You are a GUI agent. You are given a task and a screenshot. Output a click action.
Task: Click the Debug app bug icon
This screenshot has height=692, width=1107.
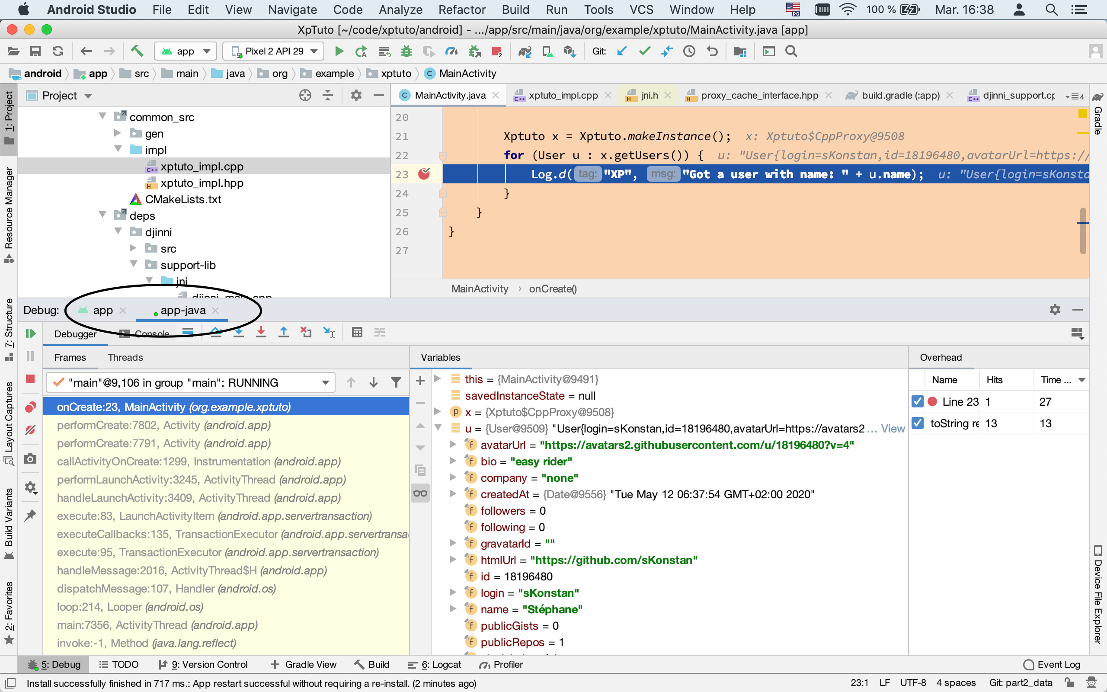[406, 51]
